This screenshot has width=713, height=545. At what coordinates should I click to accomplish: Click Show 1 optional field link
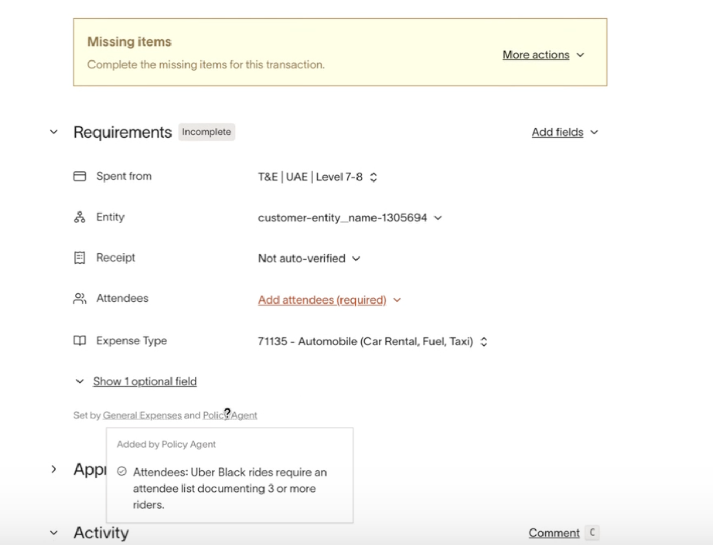tap(145, 382)
